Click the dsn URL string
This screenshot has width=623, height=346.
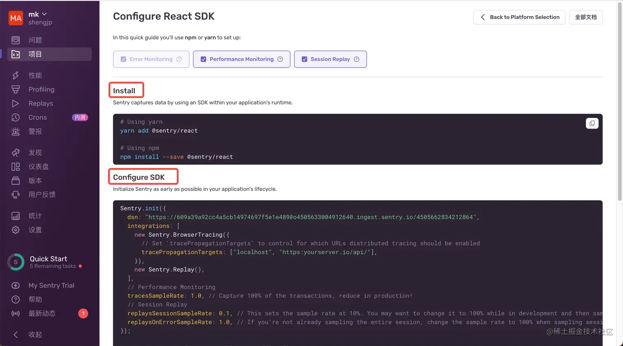coord(310,217)
